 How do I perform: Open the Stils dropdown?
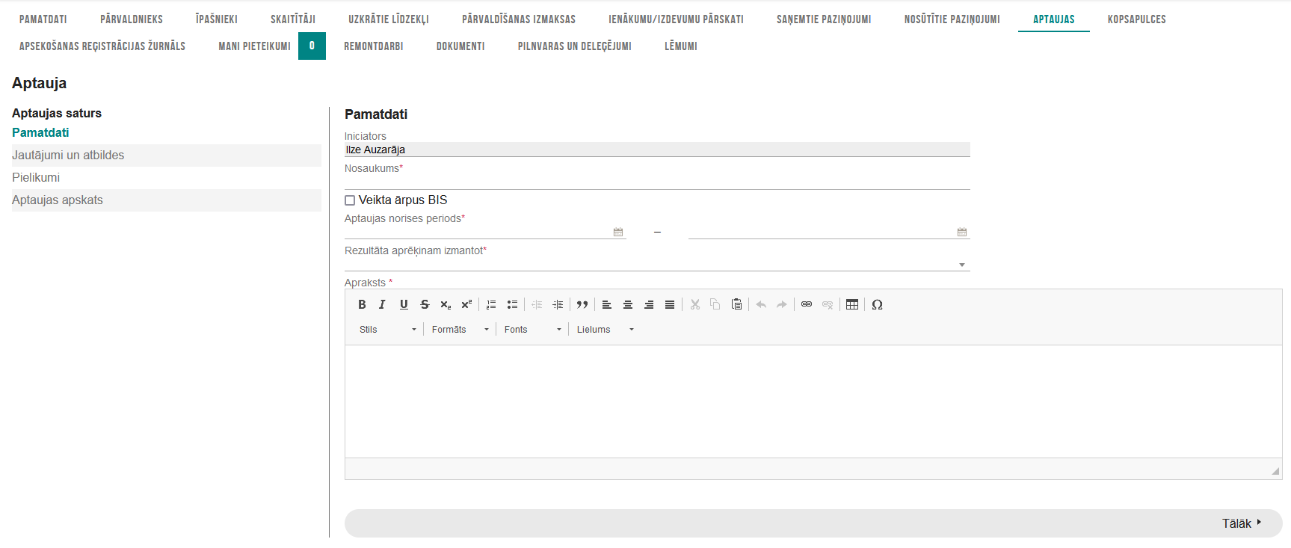[387, 330]
